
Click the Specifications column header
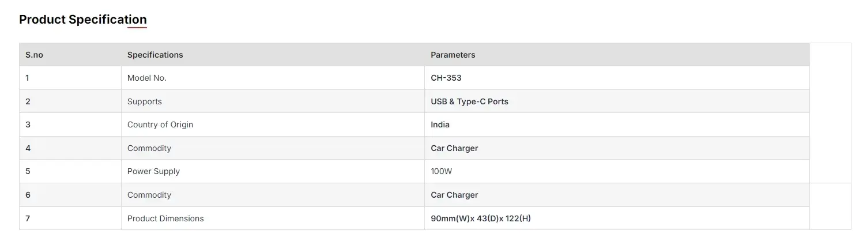(x=273, y=55)
